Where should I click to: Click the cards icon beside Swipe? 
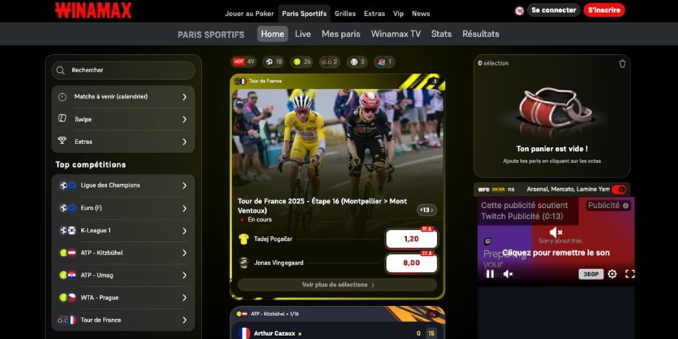(x=63, y=119)
